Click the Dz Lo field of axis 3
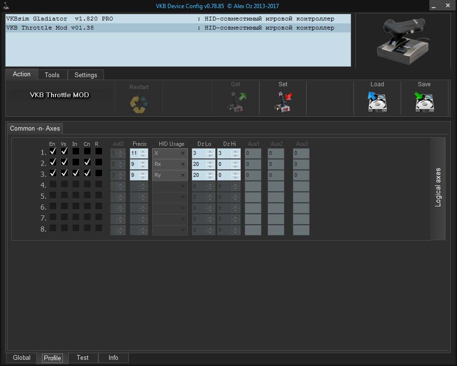This screenshot has height=366, width=457. tap(203, 175)
